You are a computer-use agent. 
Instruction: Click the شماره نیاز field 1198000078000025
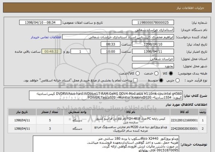click(153, 22)
